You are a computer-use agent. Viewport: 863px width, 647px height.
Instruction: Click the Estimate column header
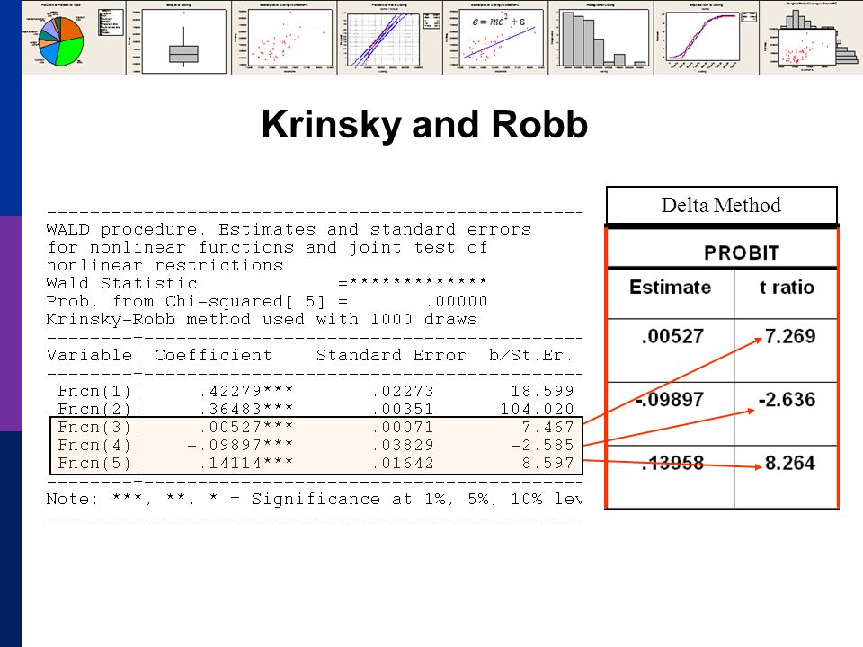[671, 288]
